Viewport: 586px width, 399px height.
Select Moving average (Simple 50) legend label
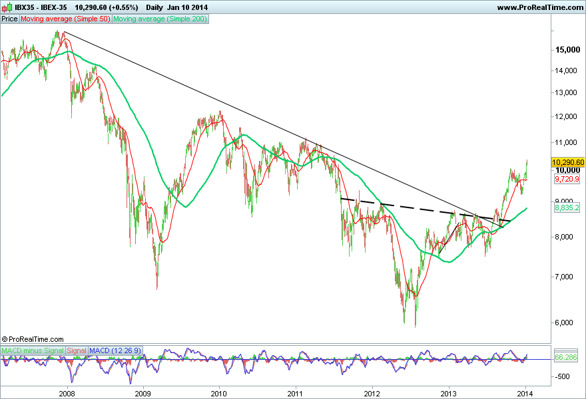(x=65, y=19)
